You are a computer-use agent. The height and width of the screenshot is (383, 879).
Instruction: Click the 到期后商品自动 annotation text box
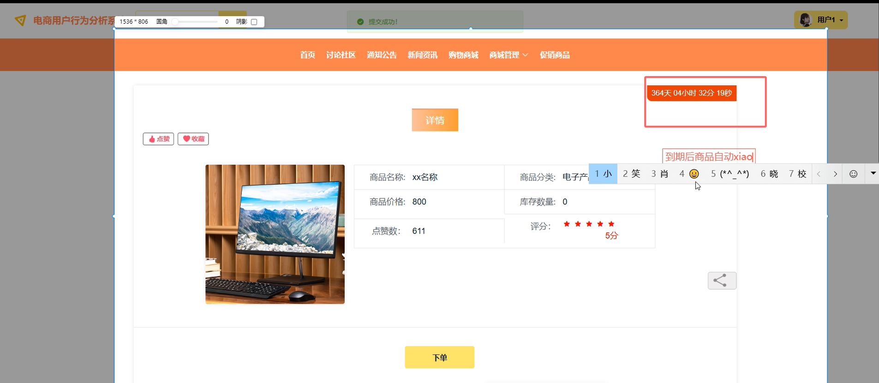click(x=709, y=156)
